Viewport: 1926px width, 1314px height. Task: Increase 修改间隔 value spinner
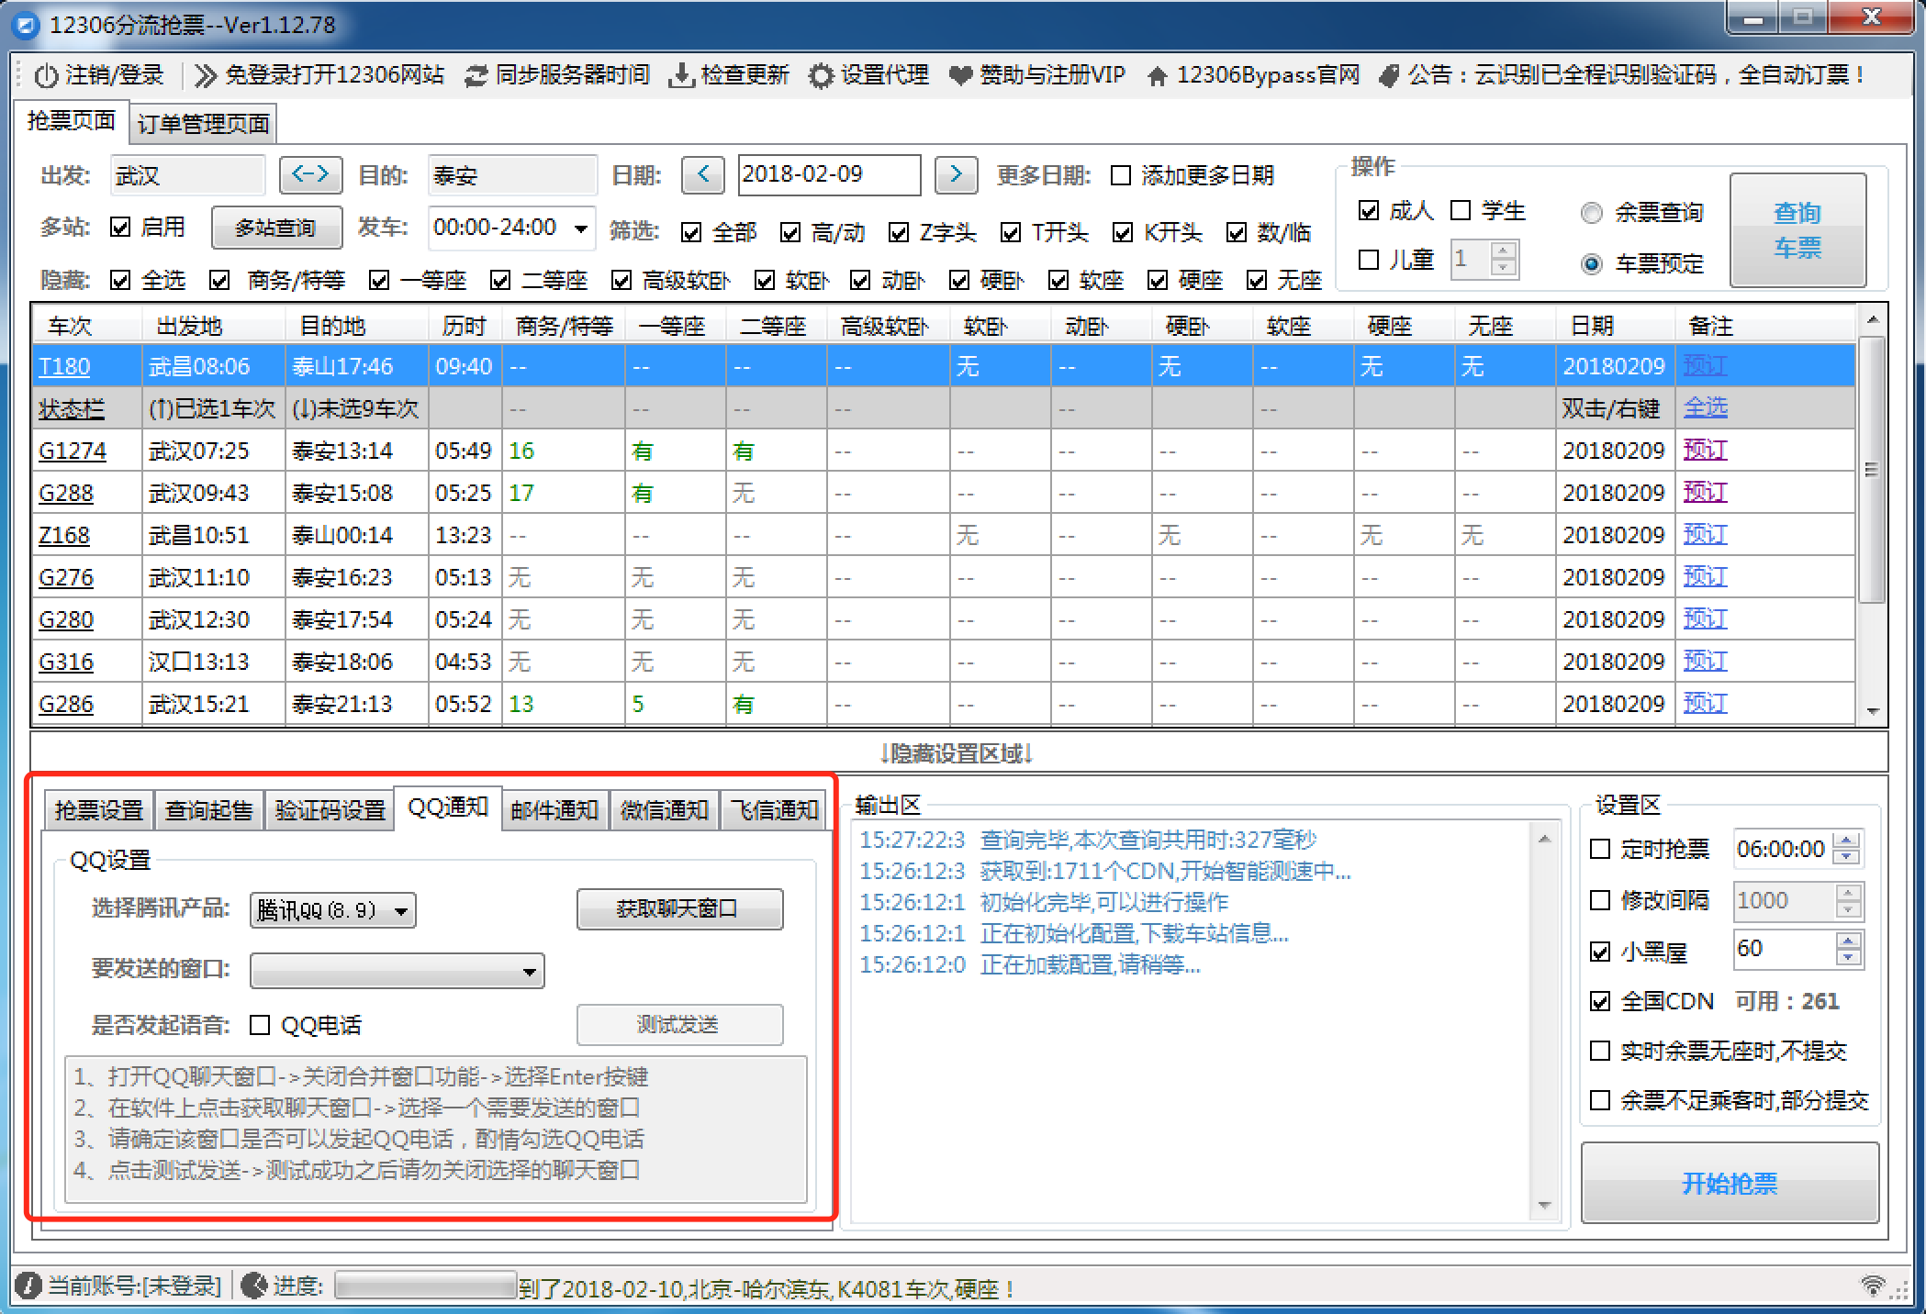[1848, 892]
